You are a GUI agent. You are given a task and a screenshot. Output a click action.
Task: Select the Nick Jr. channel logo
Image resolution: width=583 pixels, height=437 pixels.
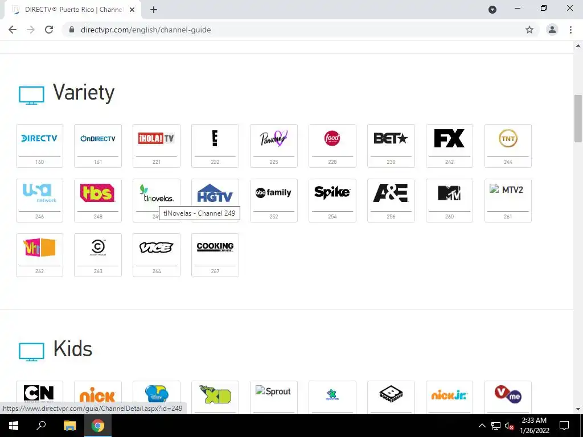[450, 395]
